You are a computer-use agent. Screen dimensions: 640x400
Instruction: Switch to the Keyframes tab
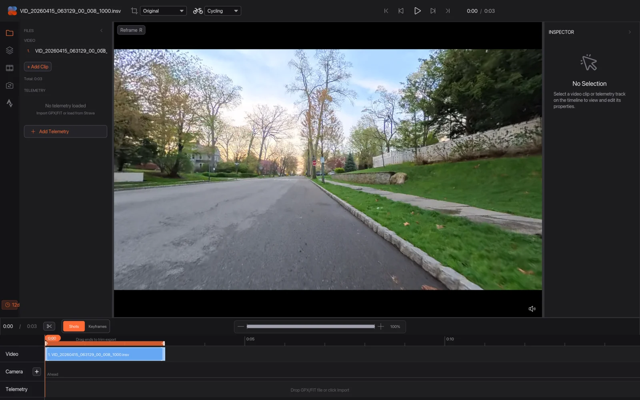[97, 326]
